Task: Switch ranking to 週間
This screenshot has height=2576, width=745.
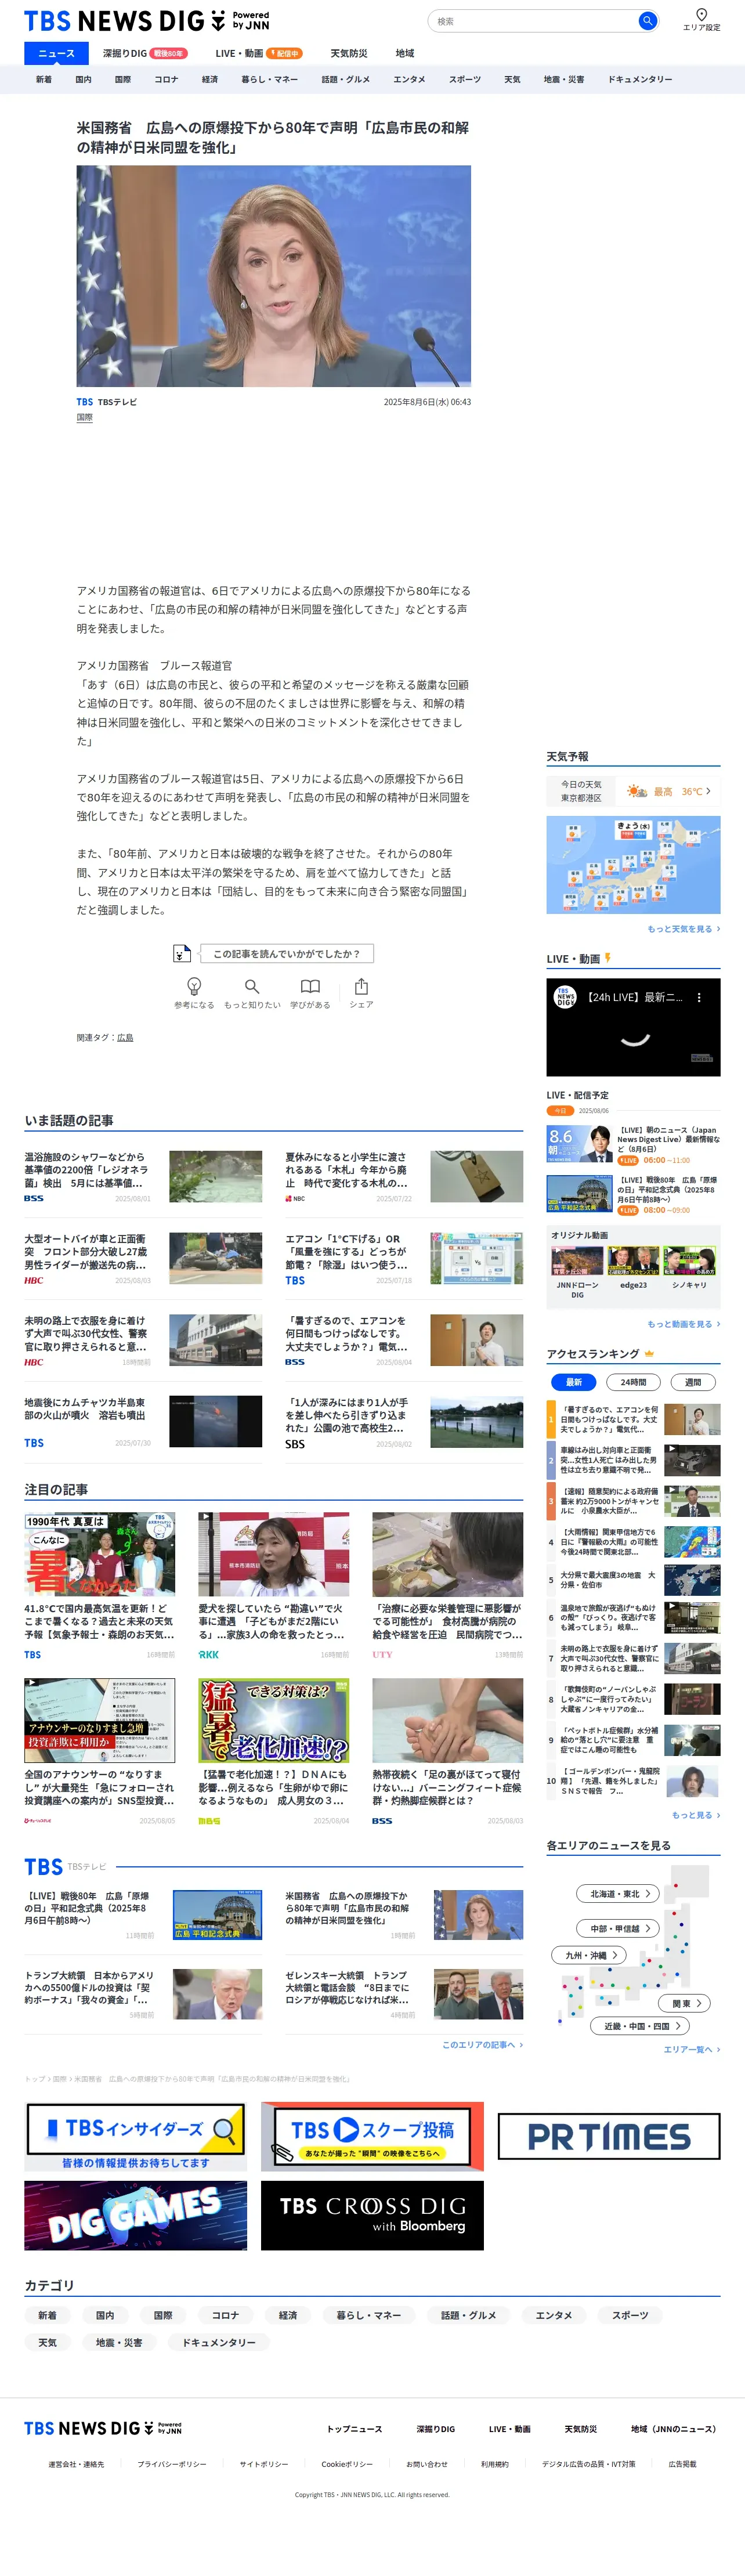Action: pos(693,1382)
